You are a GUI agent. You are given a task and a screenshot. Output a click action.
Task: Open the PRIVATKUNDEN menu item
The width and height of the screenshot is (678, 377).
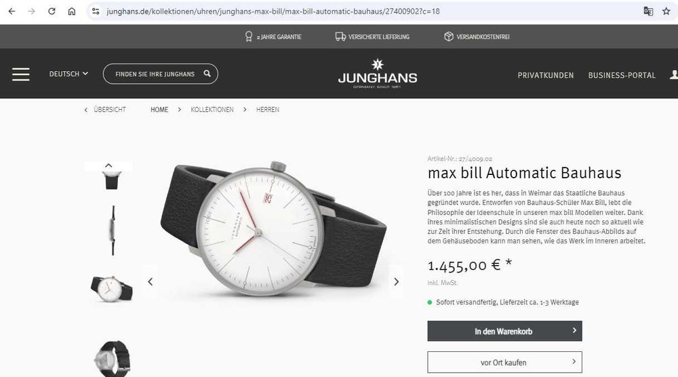pyautogui.click(x=546, y=75)
